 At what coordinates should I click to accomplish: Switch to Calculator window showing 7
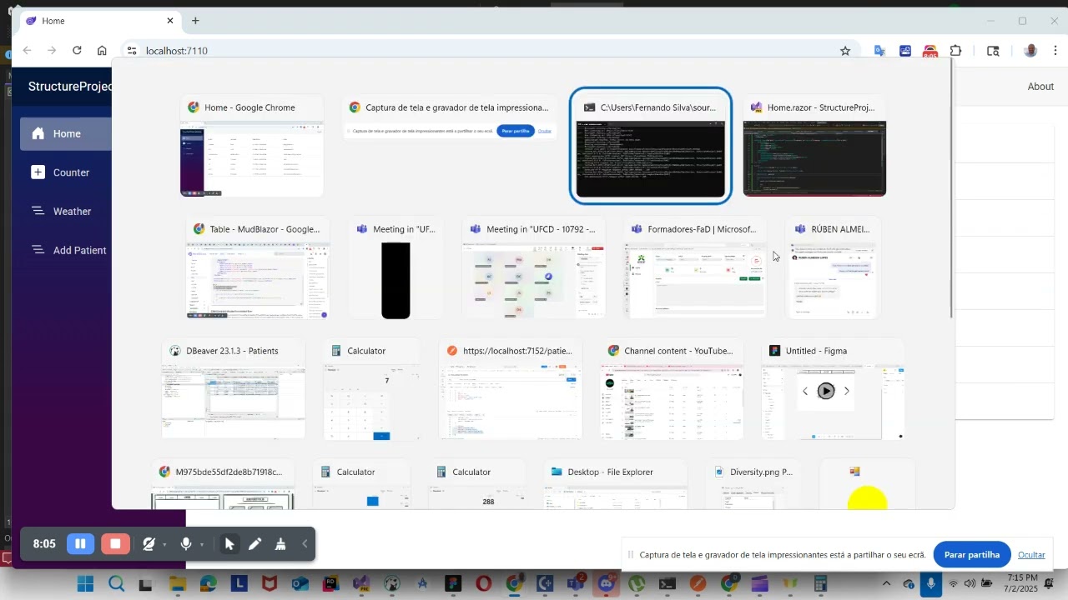click(x=372, y=389)
